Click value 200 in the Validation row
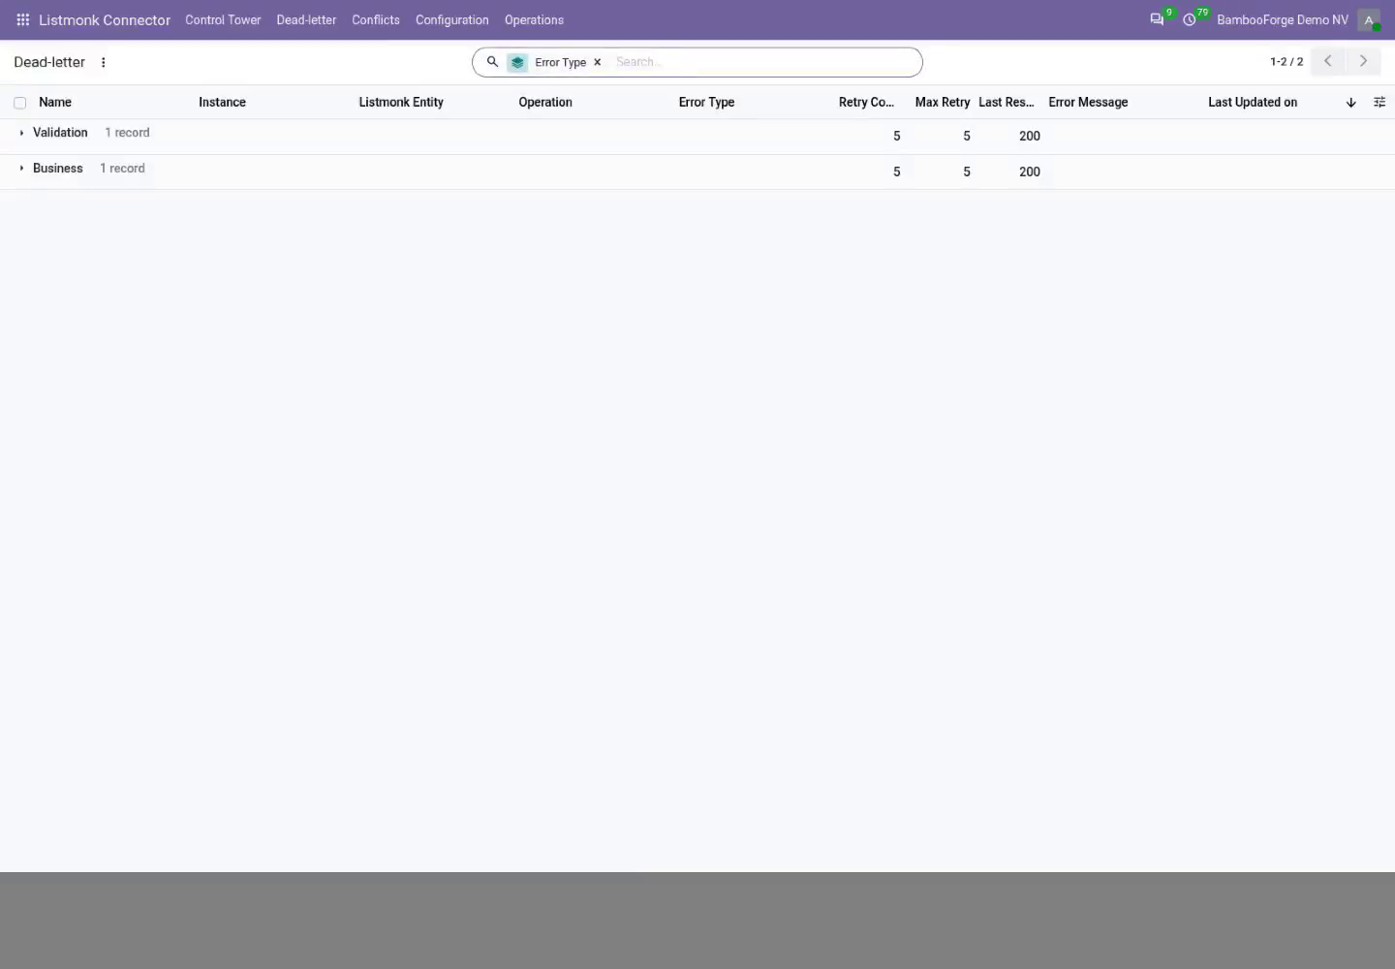 [1030, 137]
